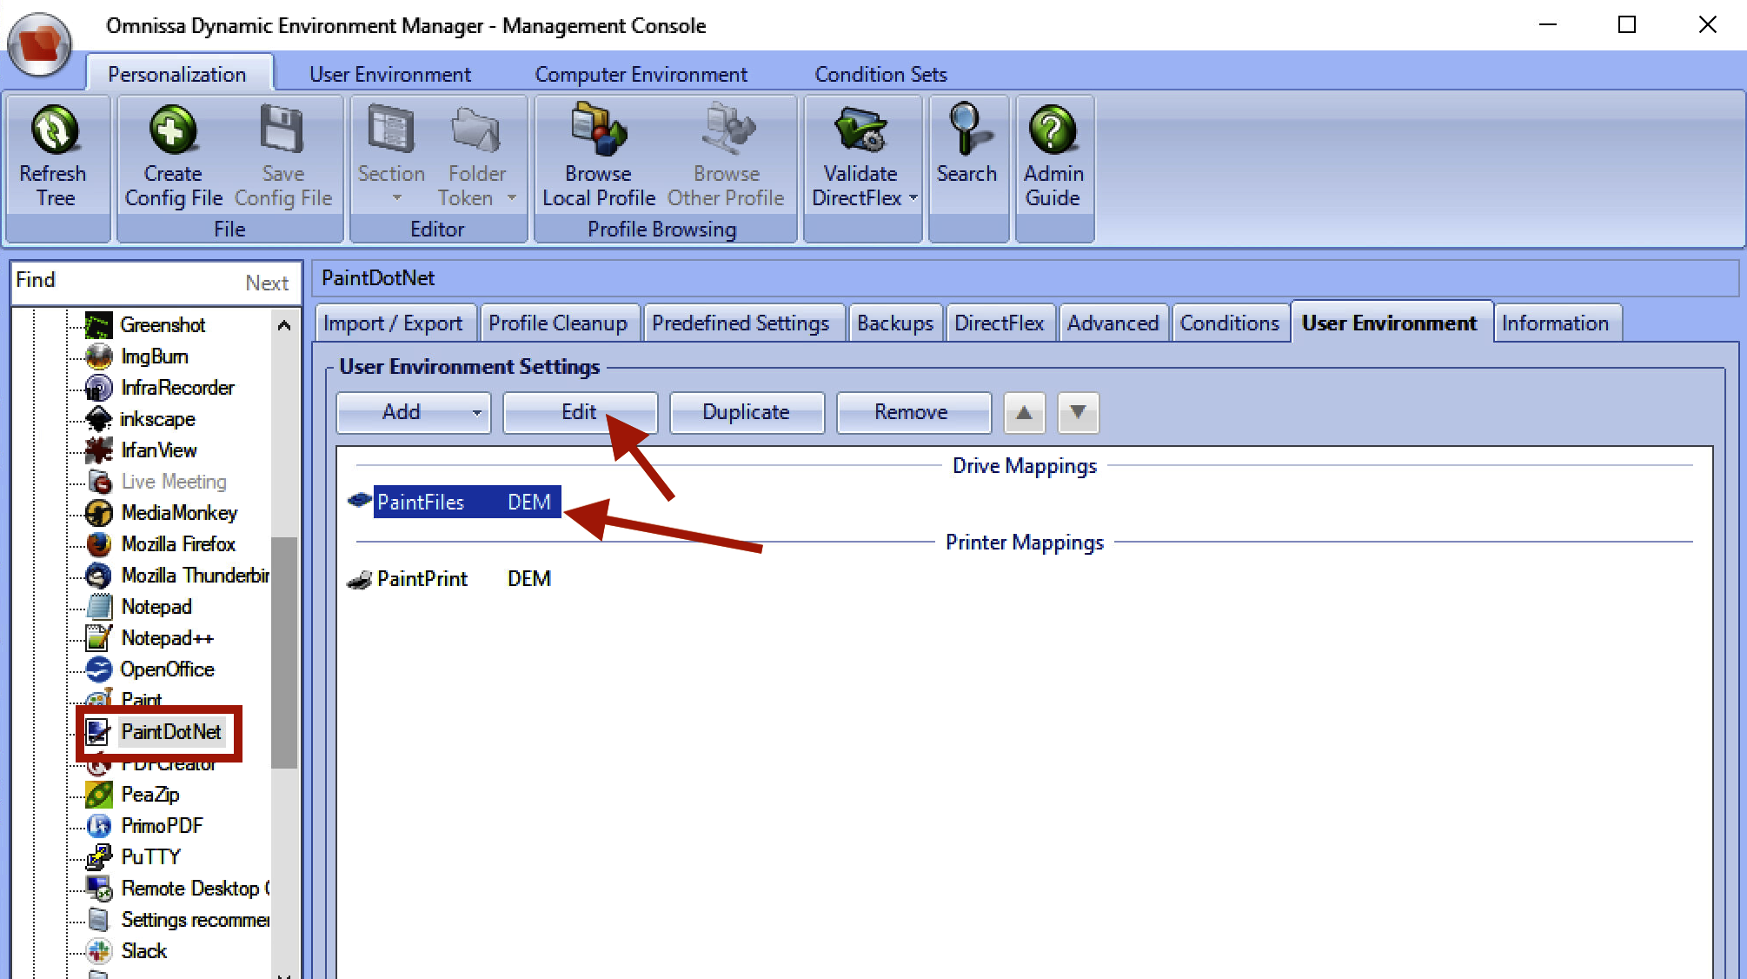The width and height of the screenshot is (1747, 979).
Task: Click the Remove button
Action: point(912,412)
